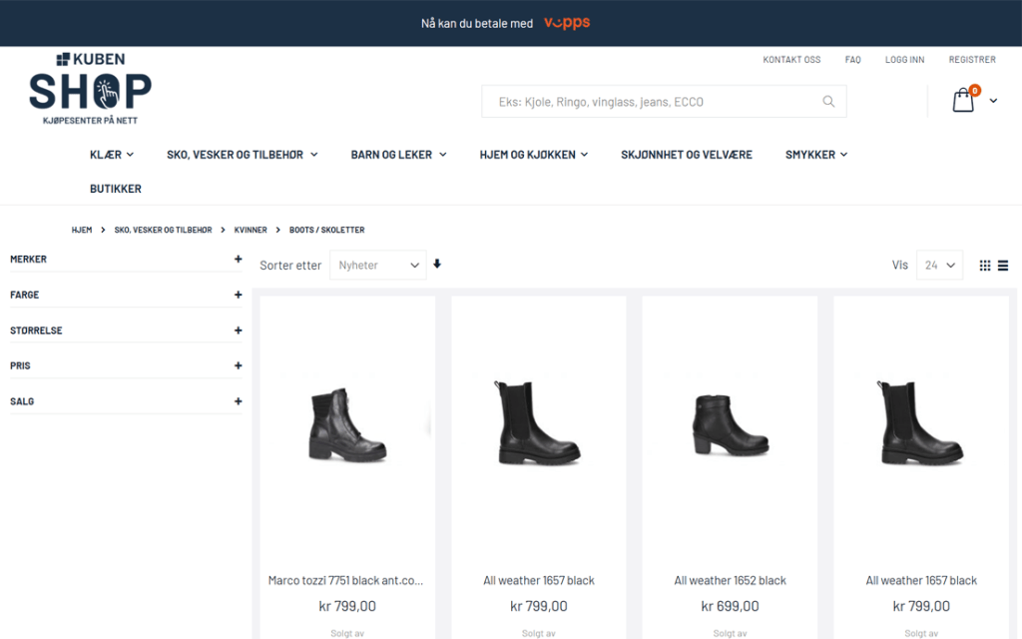This screenshot has height=639, width=1022.
Task: Toggle sort direction arrow icon
Action: click(437, 264)
